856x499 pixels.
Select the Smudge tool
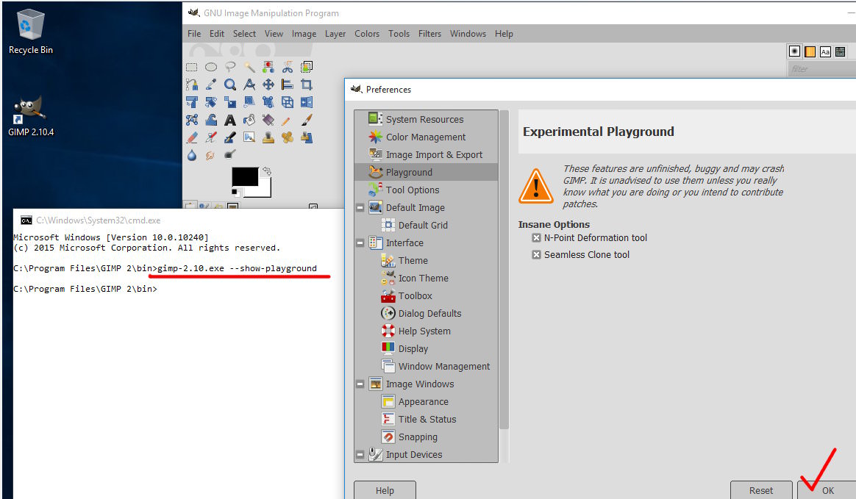pos(211,155)
